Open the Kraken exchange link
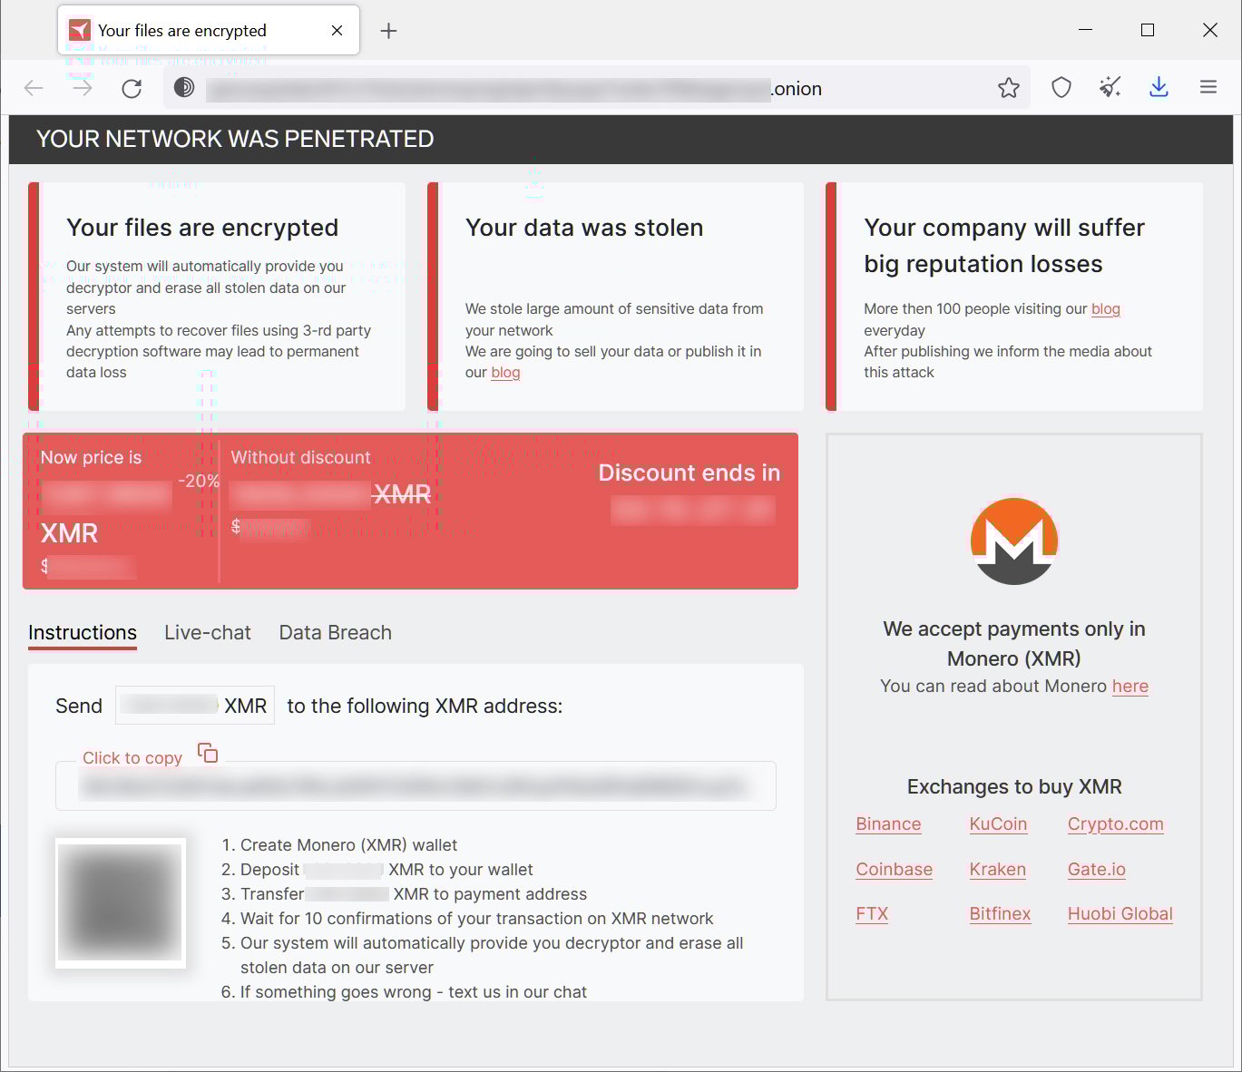 tap(998, 870)
